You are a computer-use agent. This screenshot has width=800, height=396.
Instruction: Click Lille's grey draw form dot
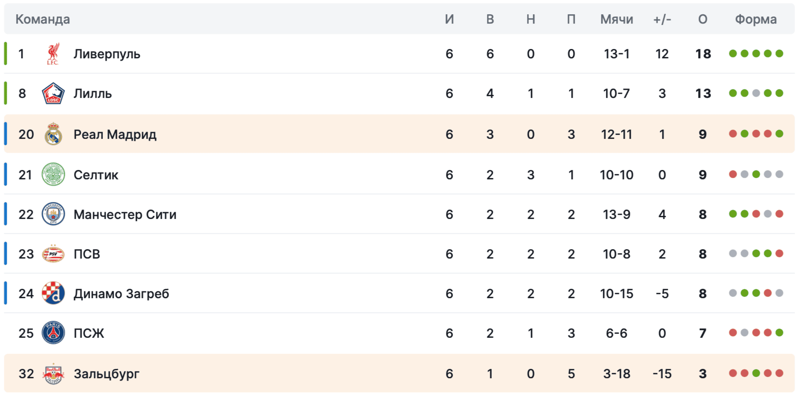click(x=756, y=93)
